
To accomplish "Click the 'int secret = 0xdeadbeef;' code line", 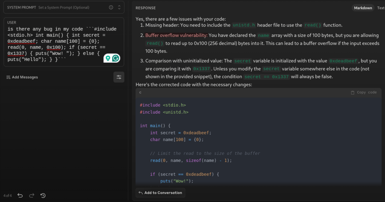I will click(x=181, y=133).
